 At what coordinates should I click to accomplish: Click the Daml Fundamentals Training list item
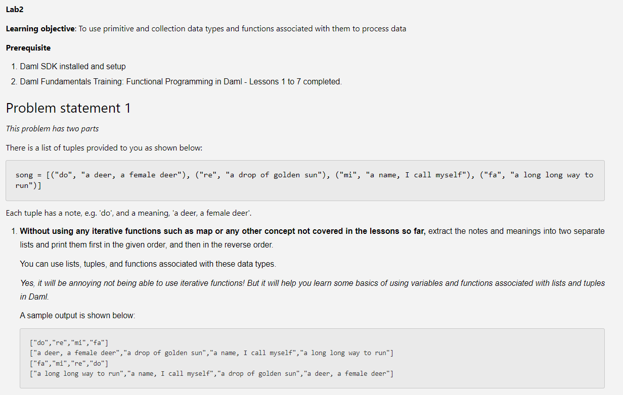pyautogui.click(x=181, y=82)
